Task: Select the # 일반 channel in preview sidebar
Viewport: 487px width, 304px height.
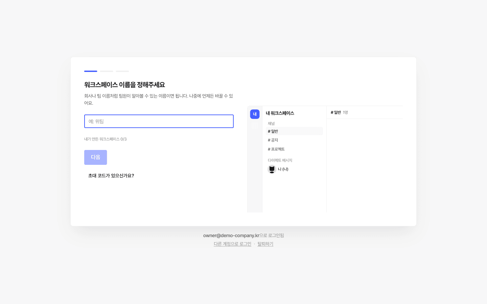Action: (294, 131)
